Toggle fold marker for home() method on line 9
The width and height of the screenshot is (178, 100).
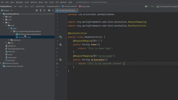point(67,44)
